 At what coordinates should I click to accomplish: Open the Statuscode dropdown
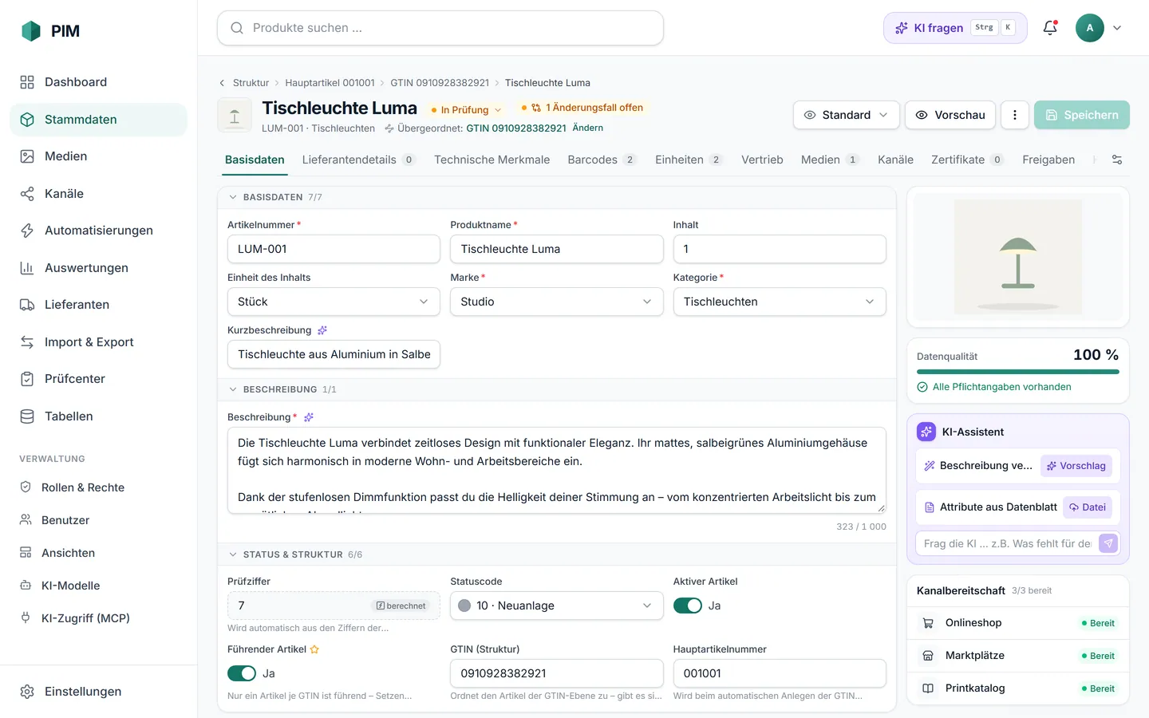click(x=556, y=606)
